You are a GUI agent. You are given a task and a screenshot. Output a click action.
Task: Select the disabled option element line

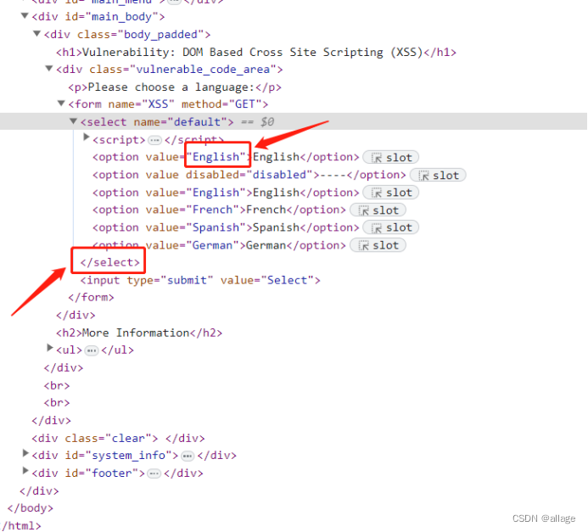coord(249,175)
